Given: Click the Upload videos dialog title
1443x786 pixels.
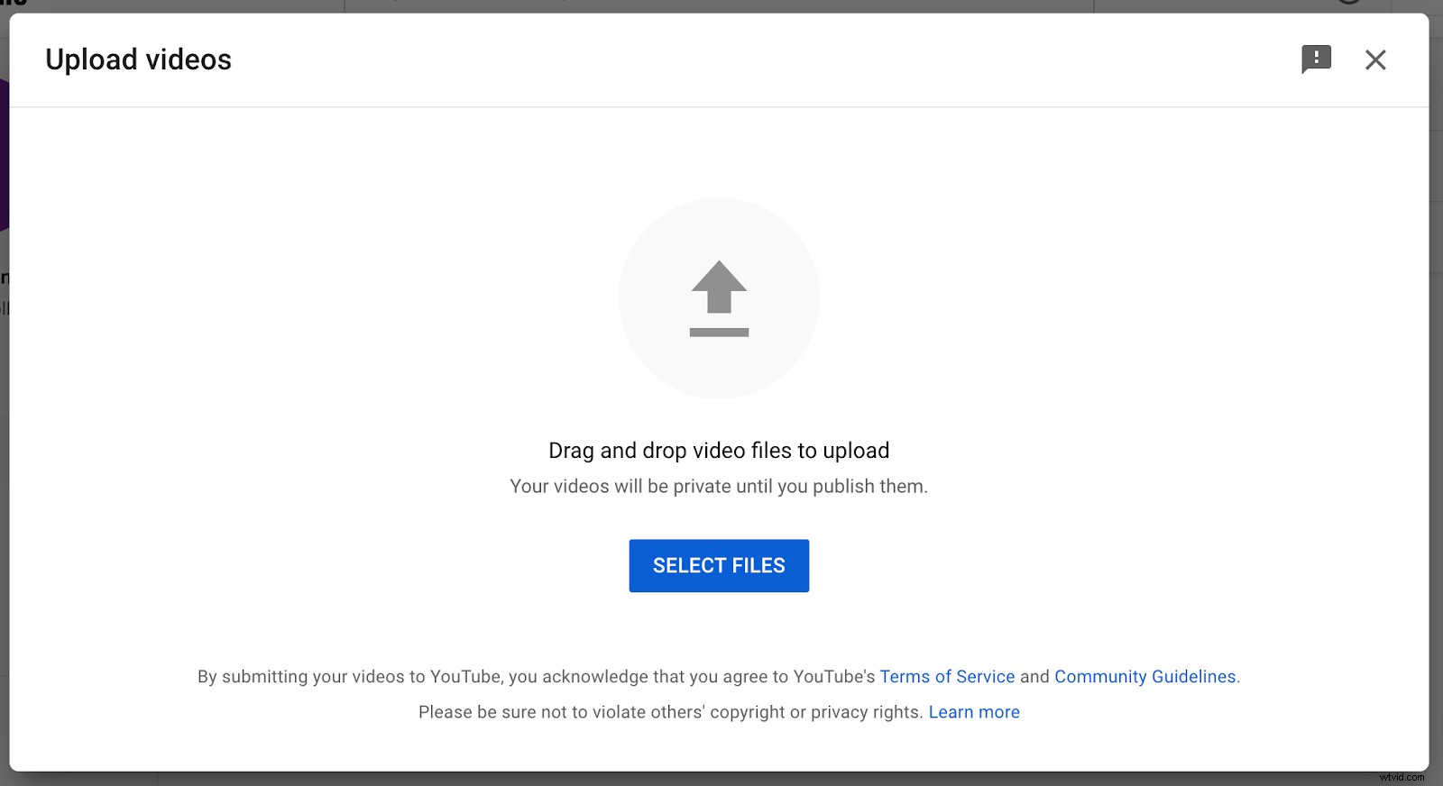Looking at the screenshot, I should point(138,59).
